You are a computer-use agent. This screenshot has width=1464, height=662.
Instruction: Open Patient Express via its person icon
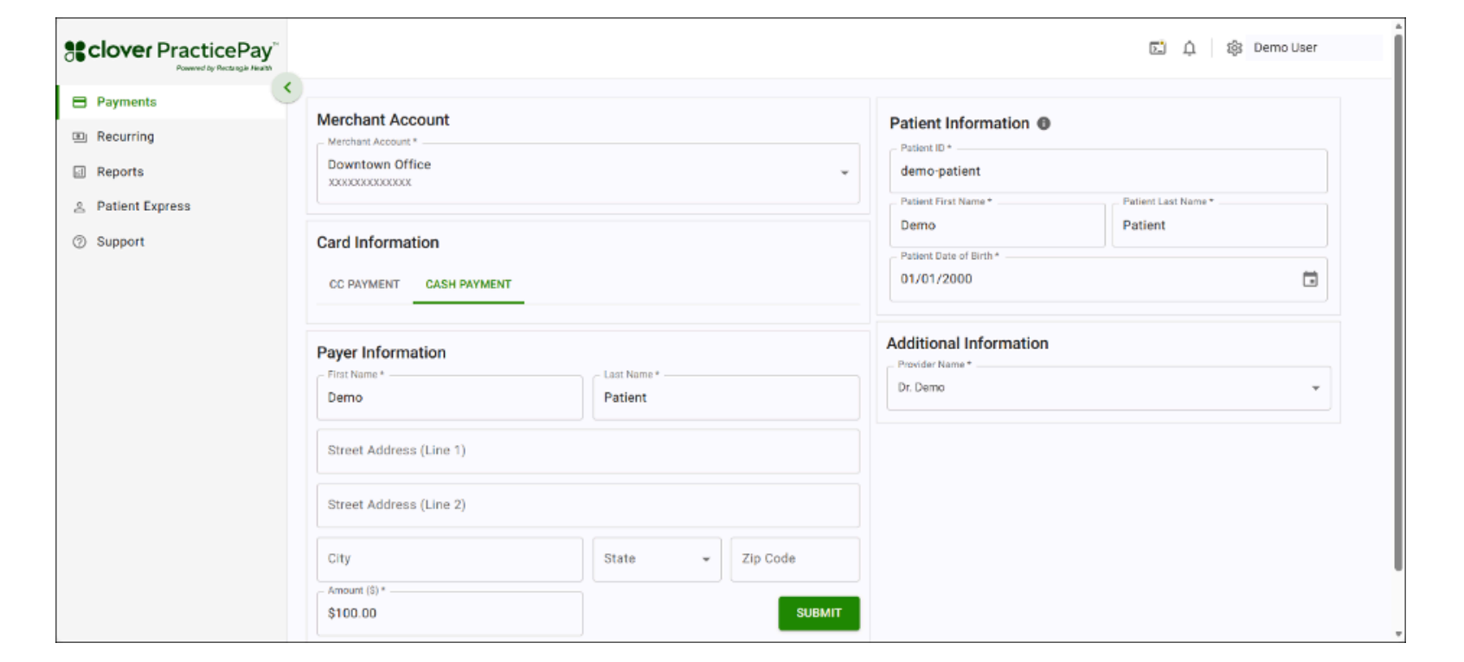pyautogui.click(x=80, y=207)
